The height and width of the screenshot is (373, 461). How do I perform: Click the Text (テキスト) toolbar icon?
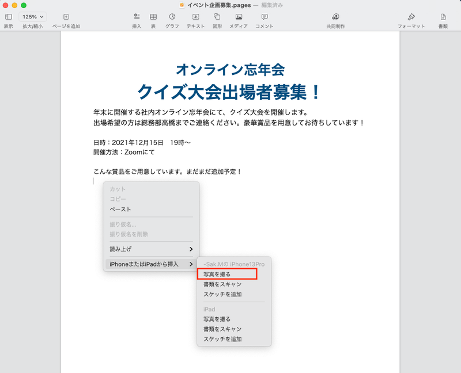(195, 17)
